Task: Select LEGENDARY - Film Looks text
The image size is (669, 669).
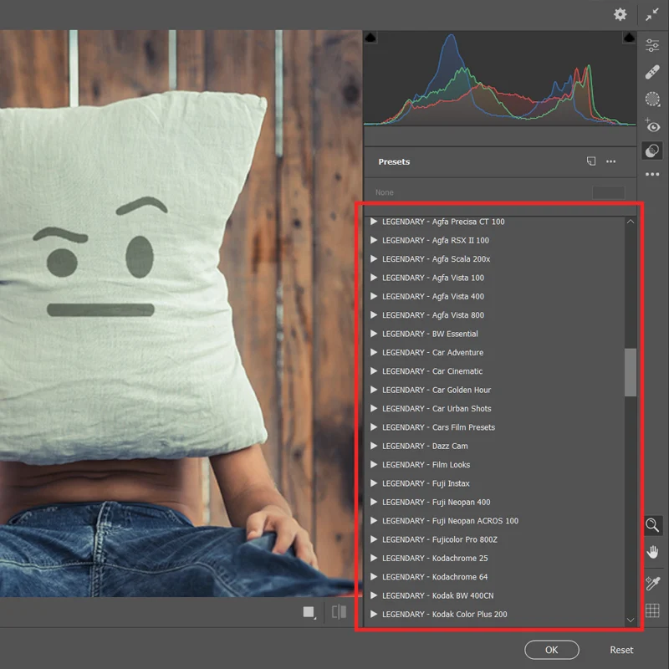Action: coord(426,465)
